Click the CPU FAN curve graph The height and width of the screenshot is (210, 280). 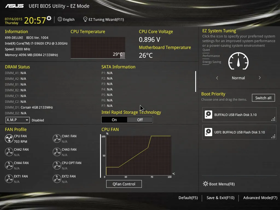click(x=139, y=156)
